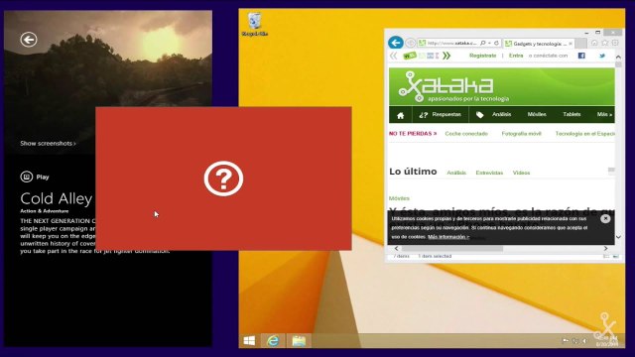635x357 pixels.
Task: Click the Internet Explorer forward button
Action: [410, 43]
